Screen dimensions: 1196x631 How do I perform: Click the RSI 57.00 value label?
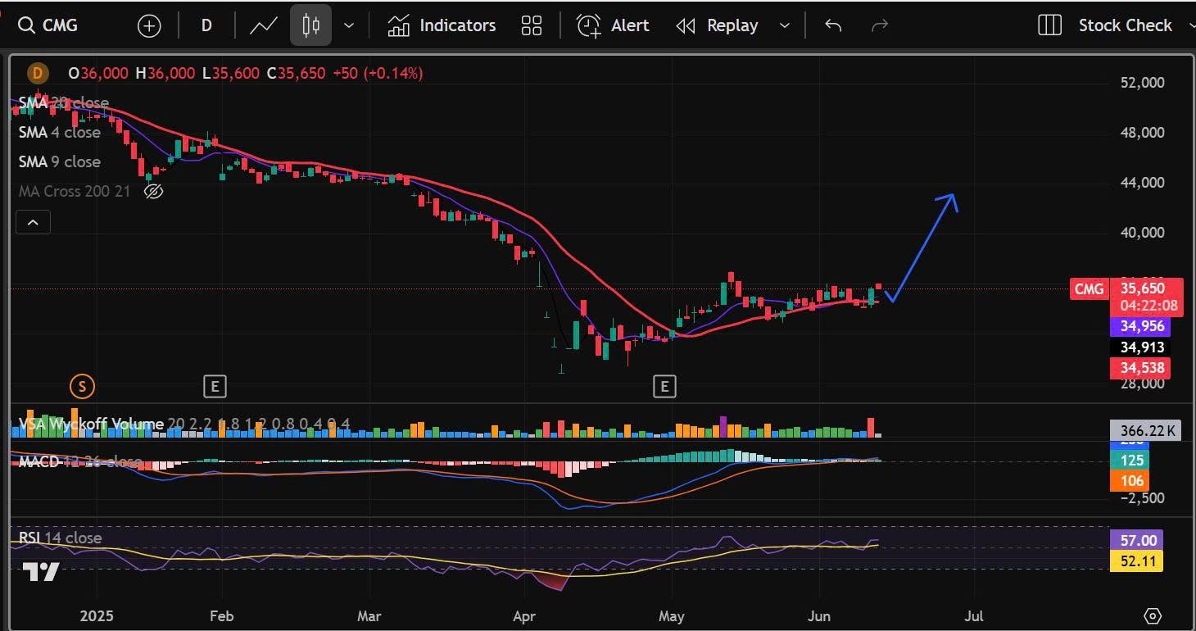point(1136,540)
